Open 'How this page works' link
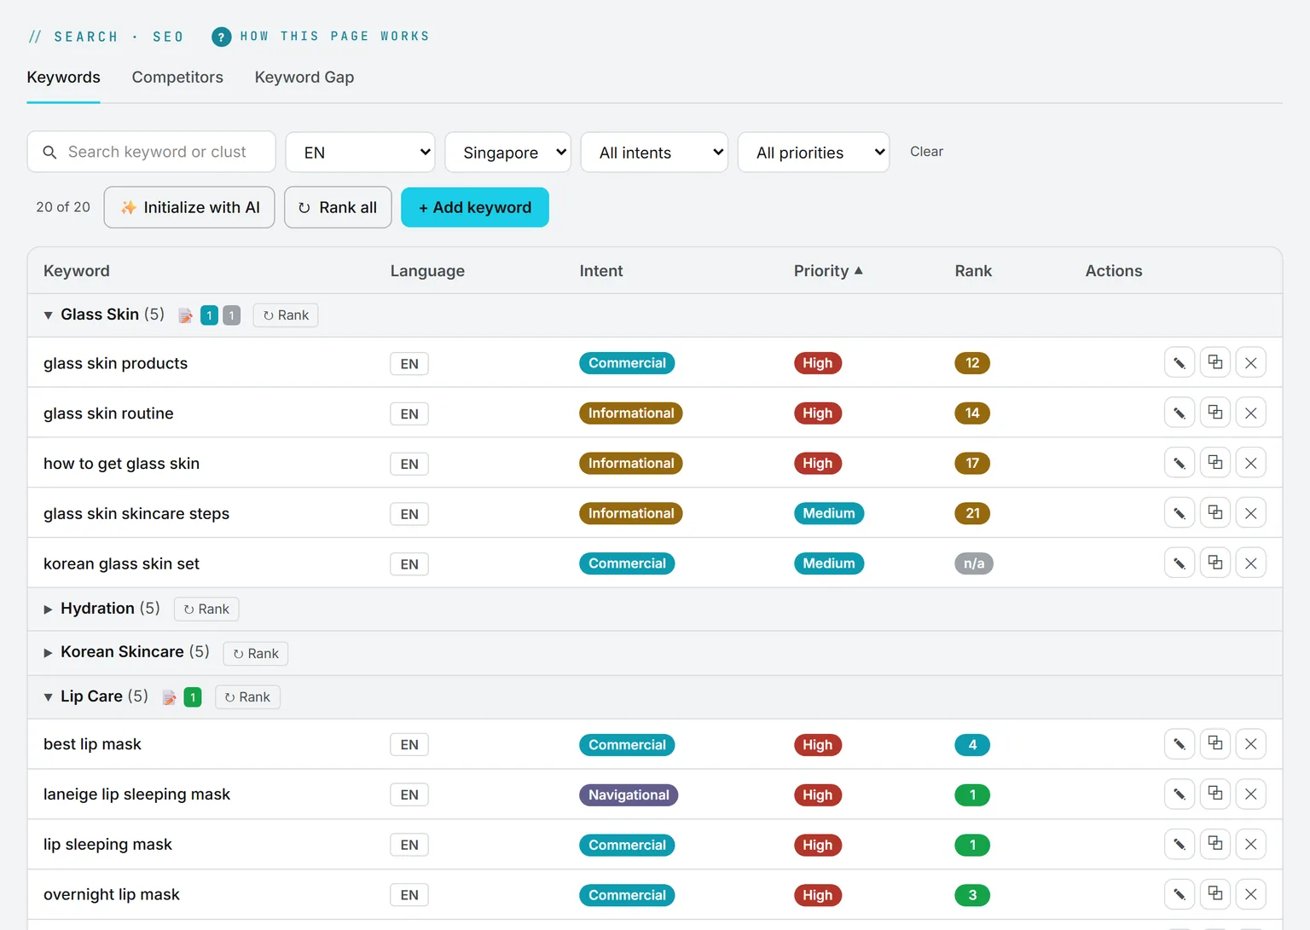 click(x=334, y=37)
